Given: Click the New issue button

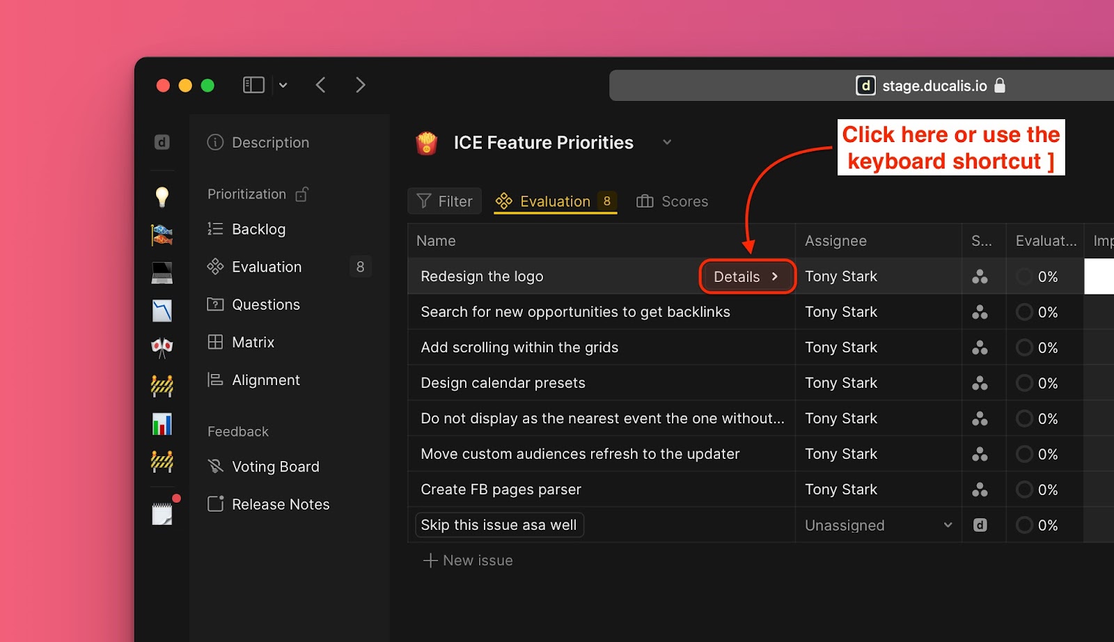Looking at the screenshot, I should click(468, 561).
